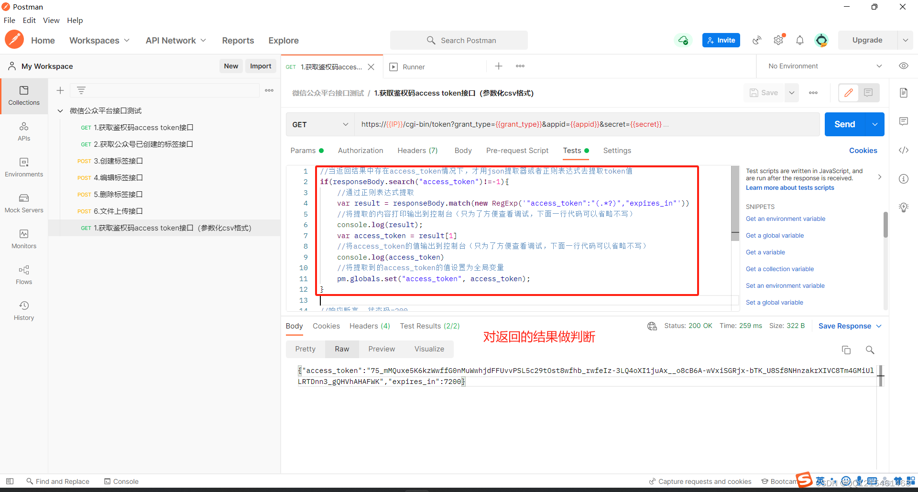Open the Upgrade dropdown arrow
The height and width of the screenshot is (492, 918).
[x=905, y=40]
